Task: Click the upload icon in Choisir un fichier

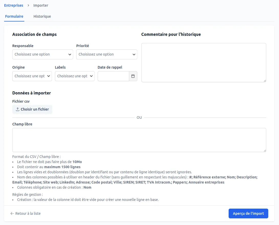Action: click(17, 109)
